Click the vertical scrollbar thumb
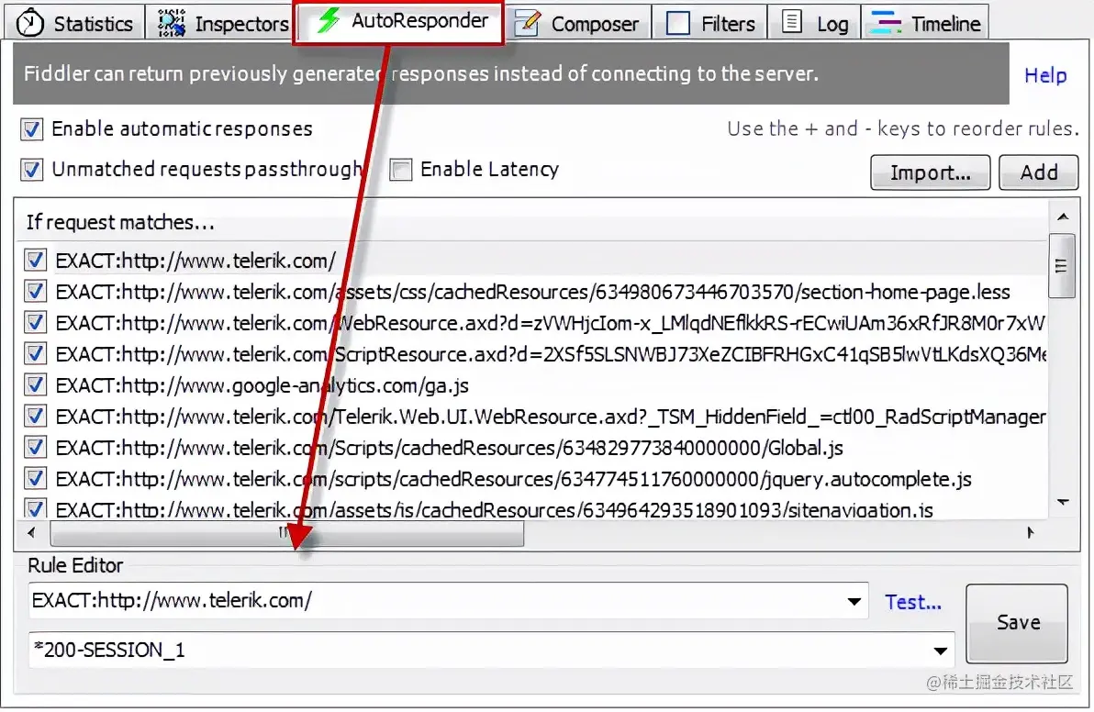This screenshot has height=712, width=1094. click(1062, 266)
